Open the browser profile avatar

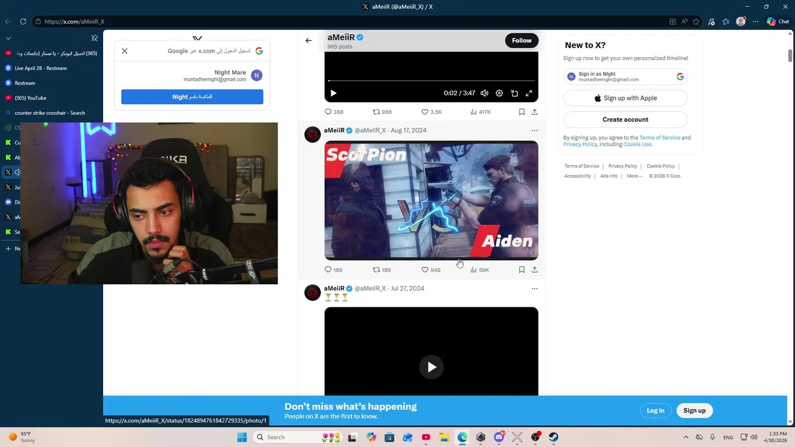740,21
